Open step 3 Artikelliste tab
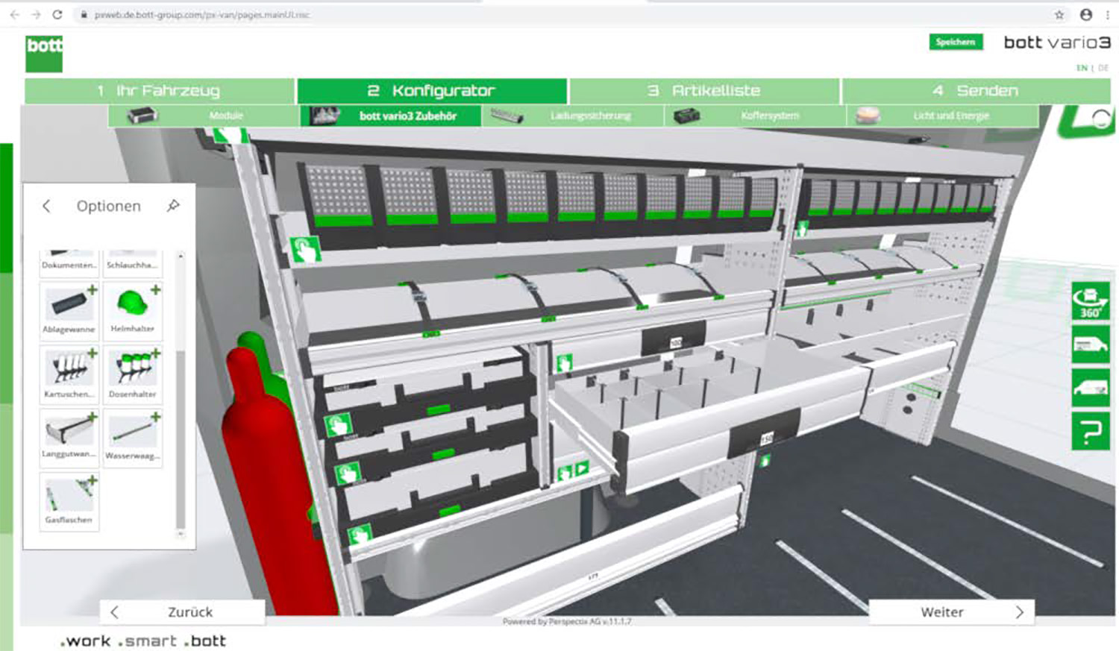This screenshot has height=651, width=1119. tap(704, 91)
